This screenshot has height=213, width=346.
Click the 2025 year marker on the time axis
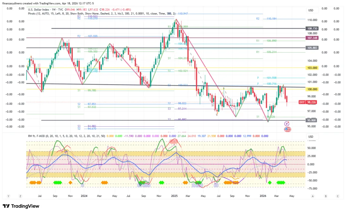(x=174, y=195)
